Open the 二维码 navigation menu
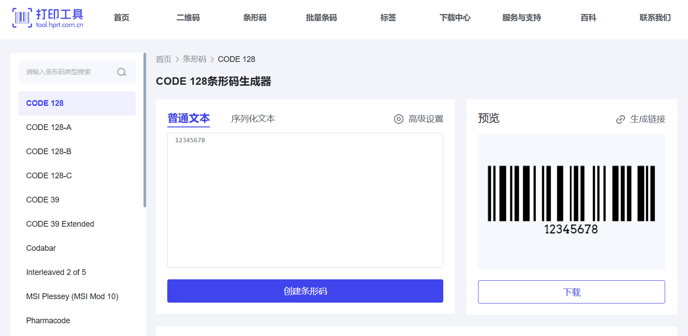Screen dimensions: 688x336 point(188,18)
